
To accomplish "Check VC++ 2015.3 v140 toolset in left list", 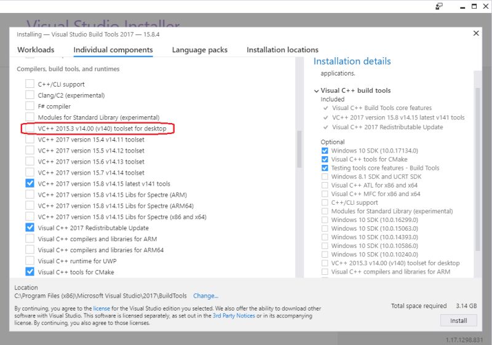I will tap(30, 129).
